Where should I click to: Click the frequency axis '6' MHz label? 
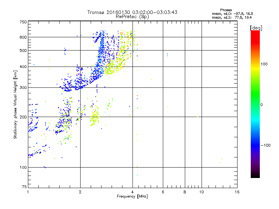(x=163, y=192)
